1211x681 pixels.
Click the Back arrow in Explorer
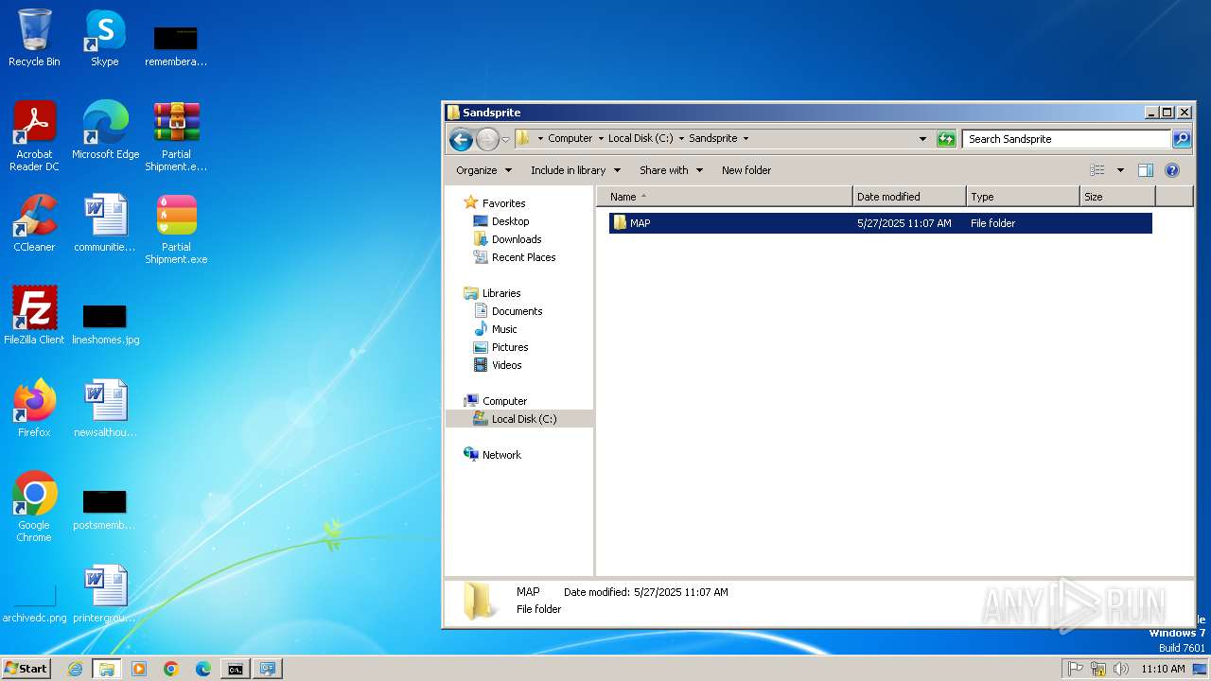point(461,139)
